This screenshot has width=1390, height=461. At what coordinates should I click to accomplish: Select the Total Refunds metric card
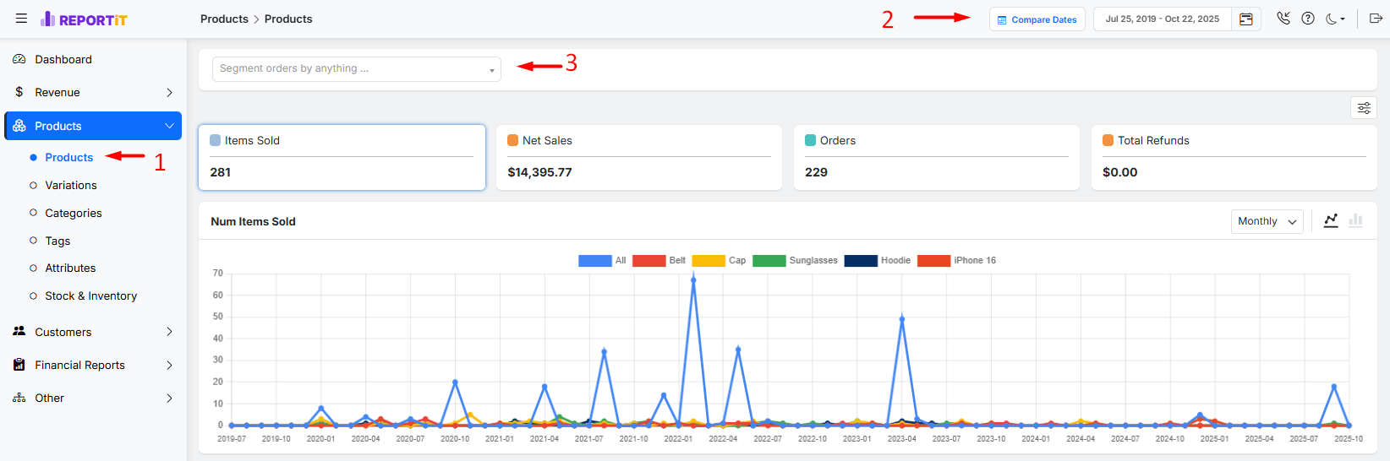(x=1234, y=157)
